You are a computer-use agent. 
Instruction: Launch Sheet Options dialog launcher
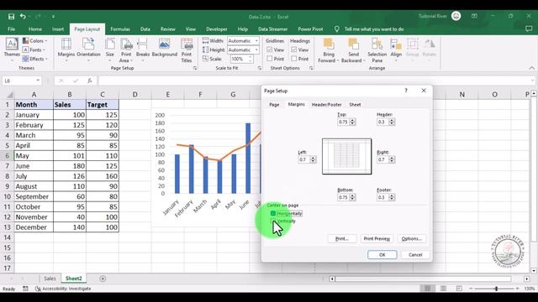(x=311, y=69)
